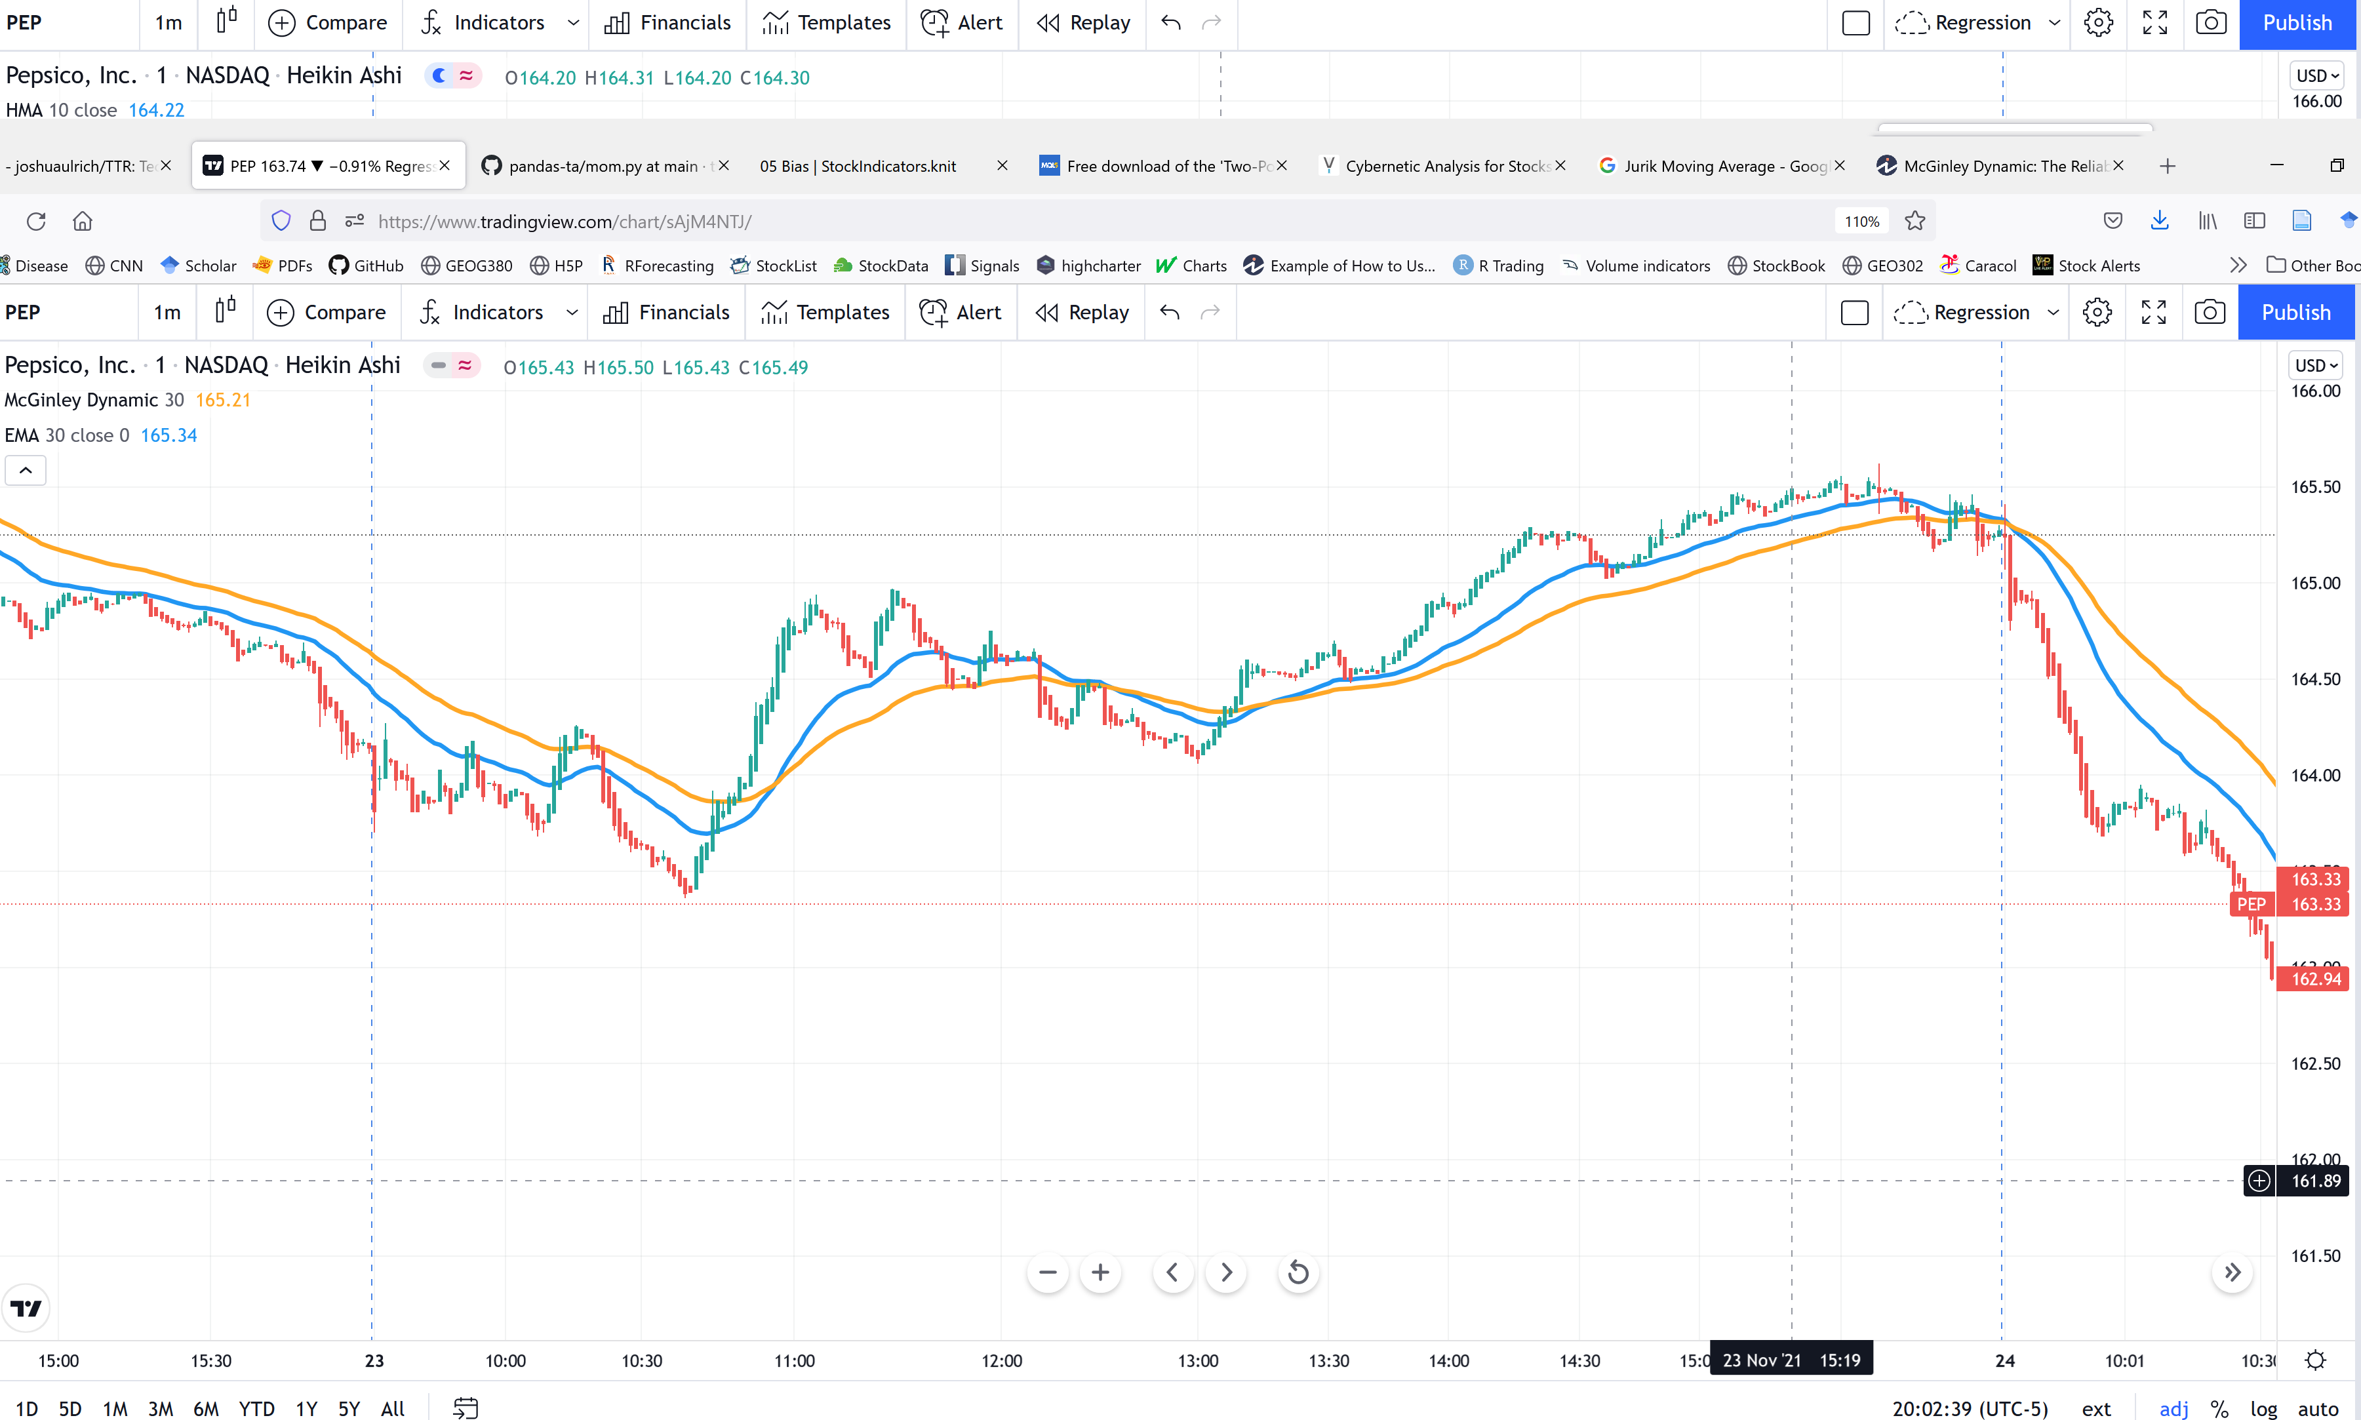Screen dimensions: 2361x1420
Task: Click the lower Publish button
Action: pyautogui.click(x=2296, y=312)
